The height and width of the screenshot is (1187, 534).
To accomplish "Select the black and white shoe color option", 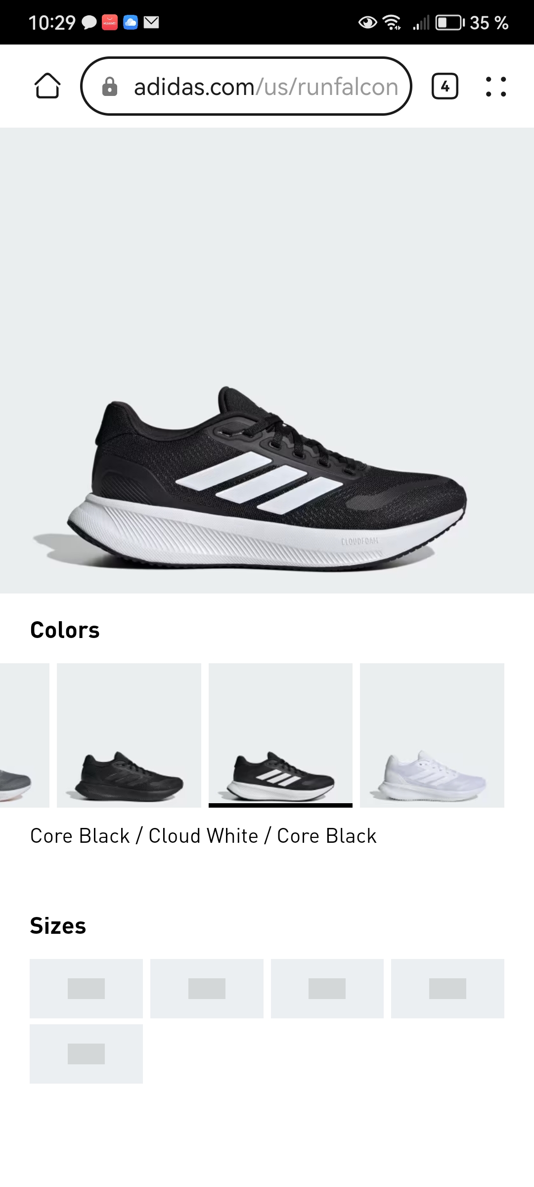I will pyautogui.click(x=280, y=735).
